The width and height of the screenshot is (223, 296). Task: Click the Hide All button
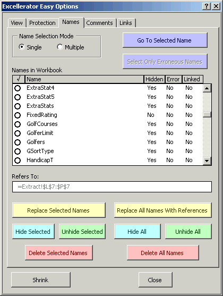coord(138,232)
